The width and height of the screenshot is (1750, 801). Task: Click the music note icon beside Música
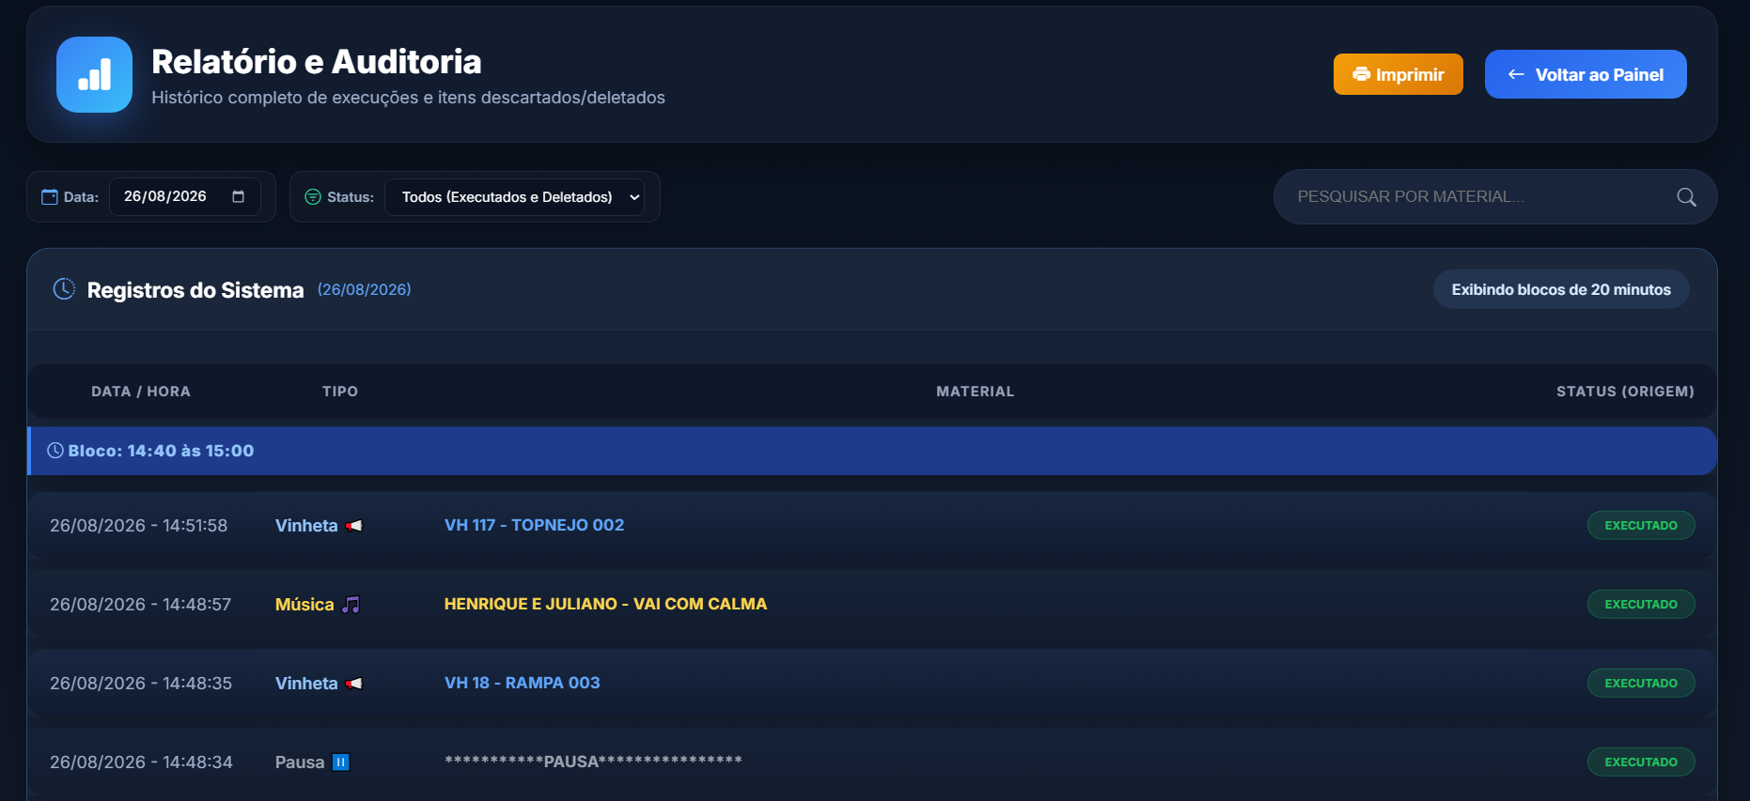pyautogui.click(x=351, y=605)
